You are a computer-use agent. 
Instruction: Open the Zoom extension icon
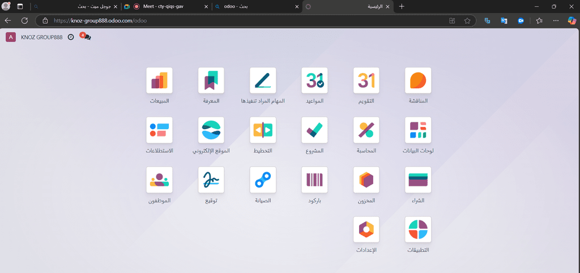pos(521,21)
